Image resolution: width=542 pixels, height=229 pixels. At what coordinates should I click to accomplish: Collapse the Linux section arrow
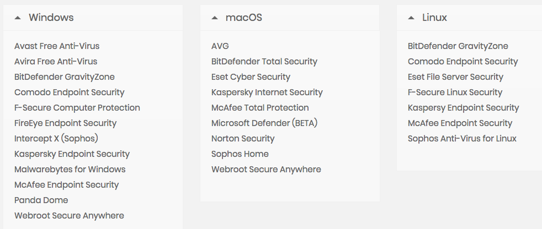[411, 18]
